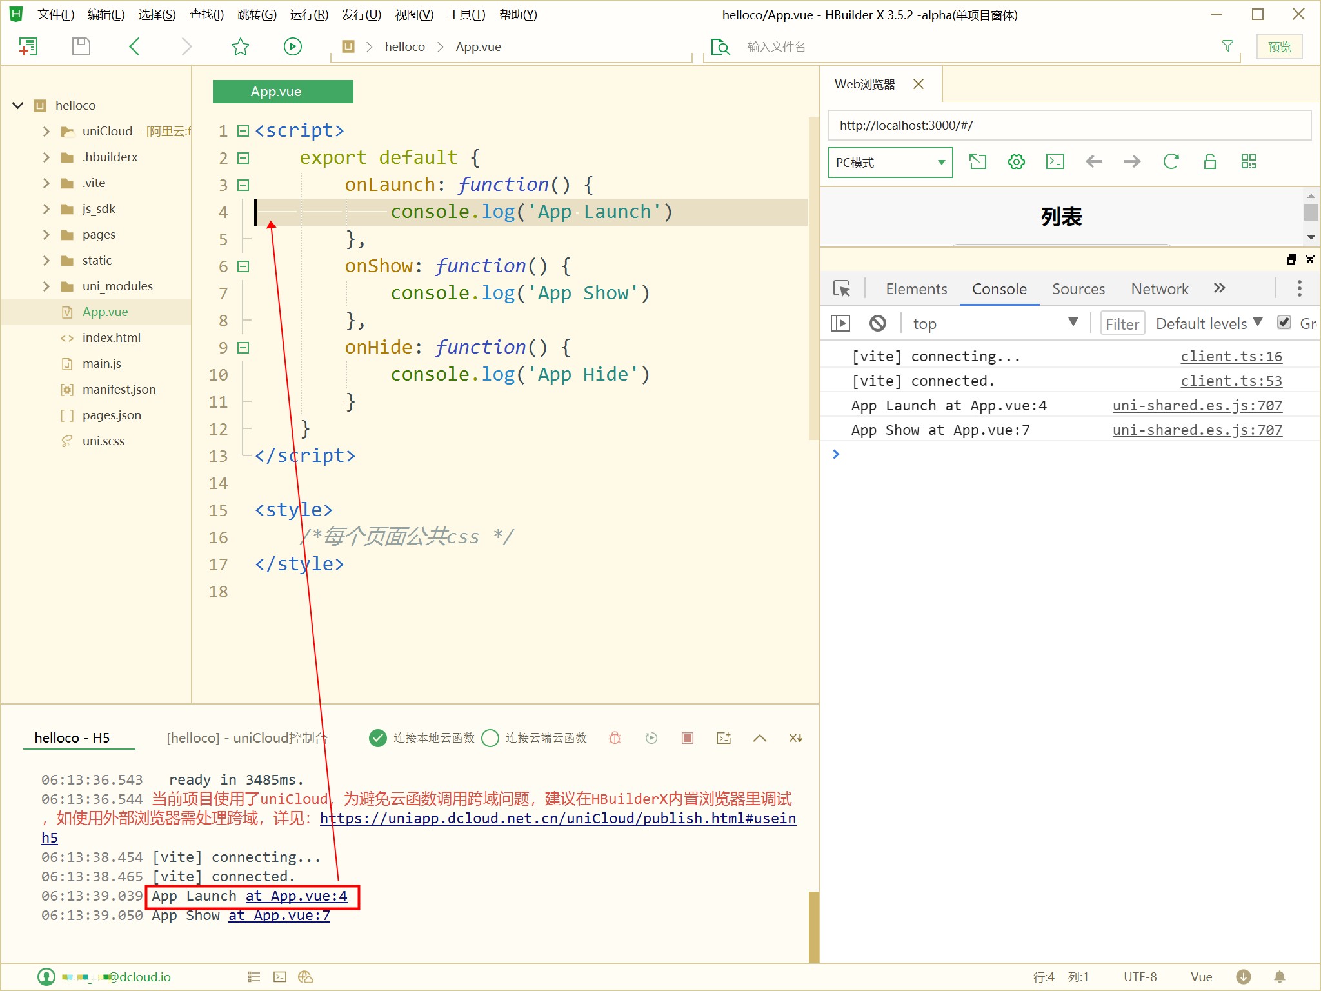This screenshot has height=991, width=1321.
Task: Expand the uni_modules folder
Action: [46, 286]
